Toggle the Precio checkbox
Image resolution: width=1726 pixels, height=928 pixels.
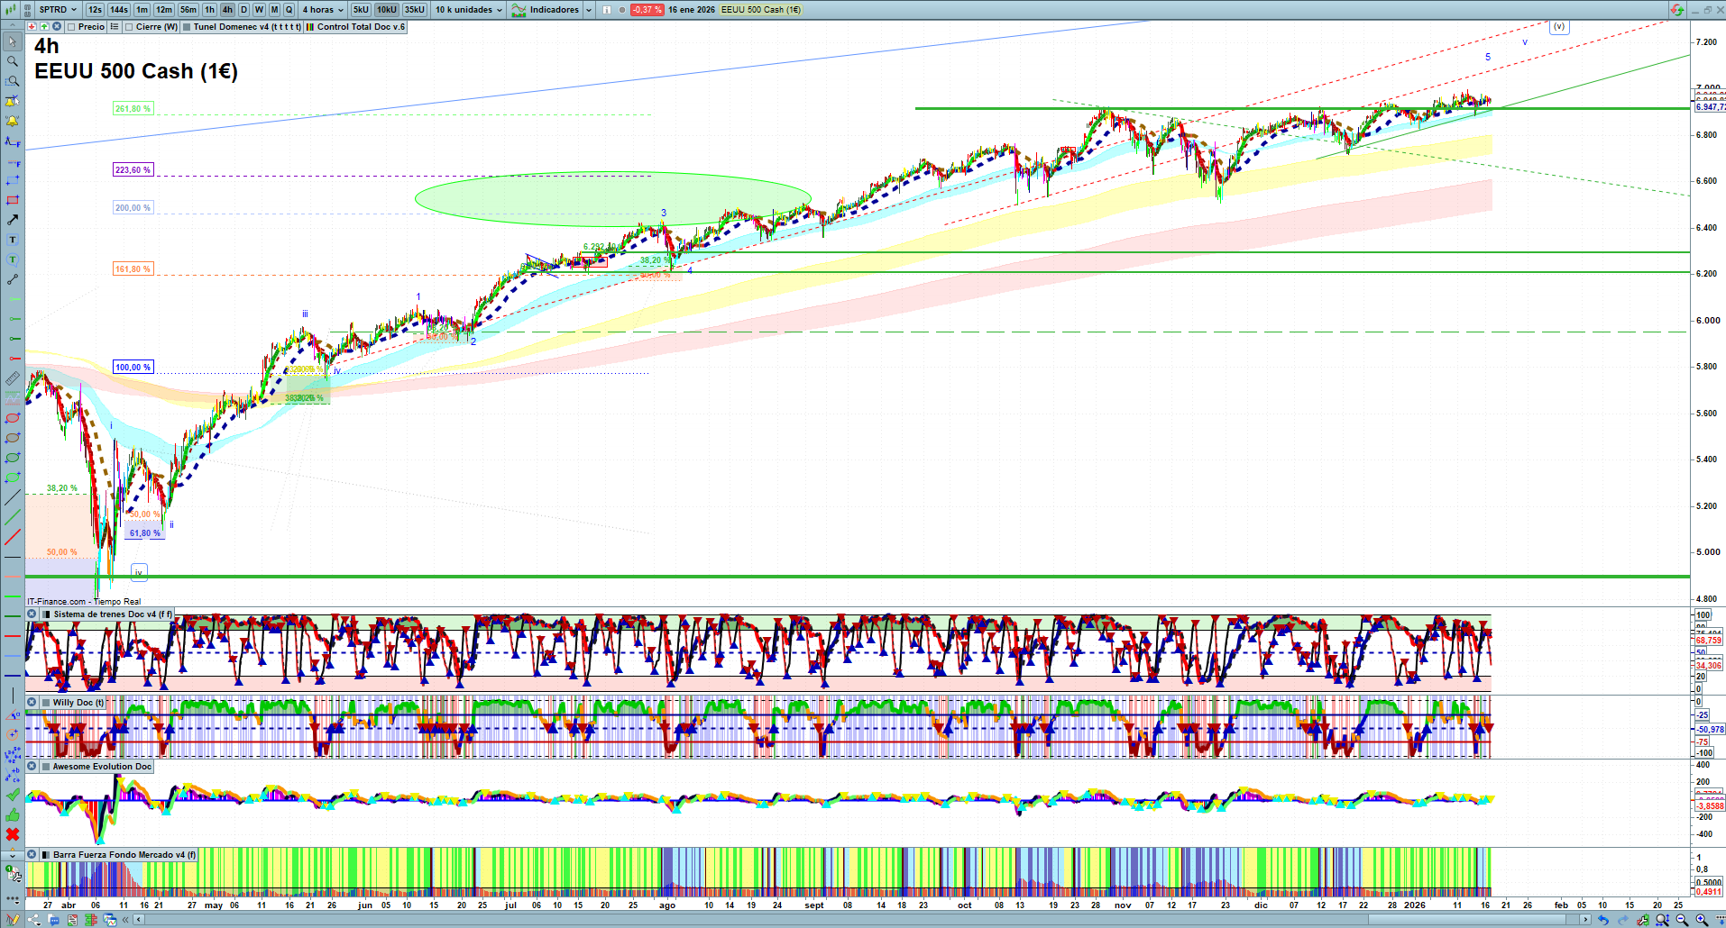click(x=72, y=27)
